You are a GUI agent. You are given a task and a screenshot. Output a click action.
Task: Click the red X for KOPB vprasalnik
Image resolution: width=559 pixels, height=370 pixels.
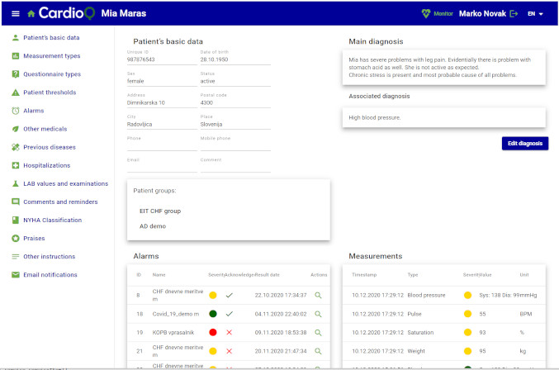coord(230,333)
